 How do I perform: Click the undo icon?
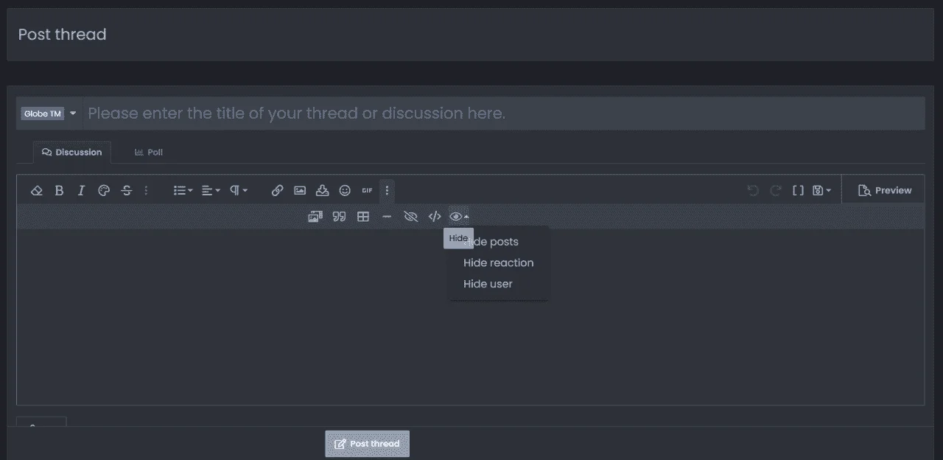pos(752,190)
